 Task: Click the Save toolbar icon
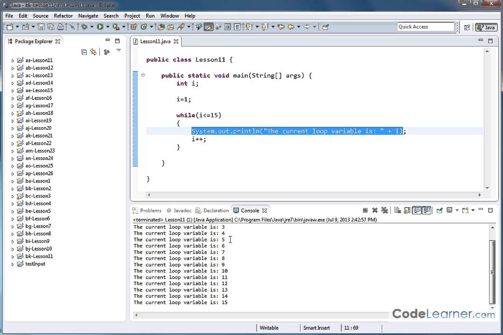[41, 27]
